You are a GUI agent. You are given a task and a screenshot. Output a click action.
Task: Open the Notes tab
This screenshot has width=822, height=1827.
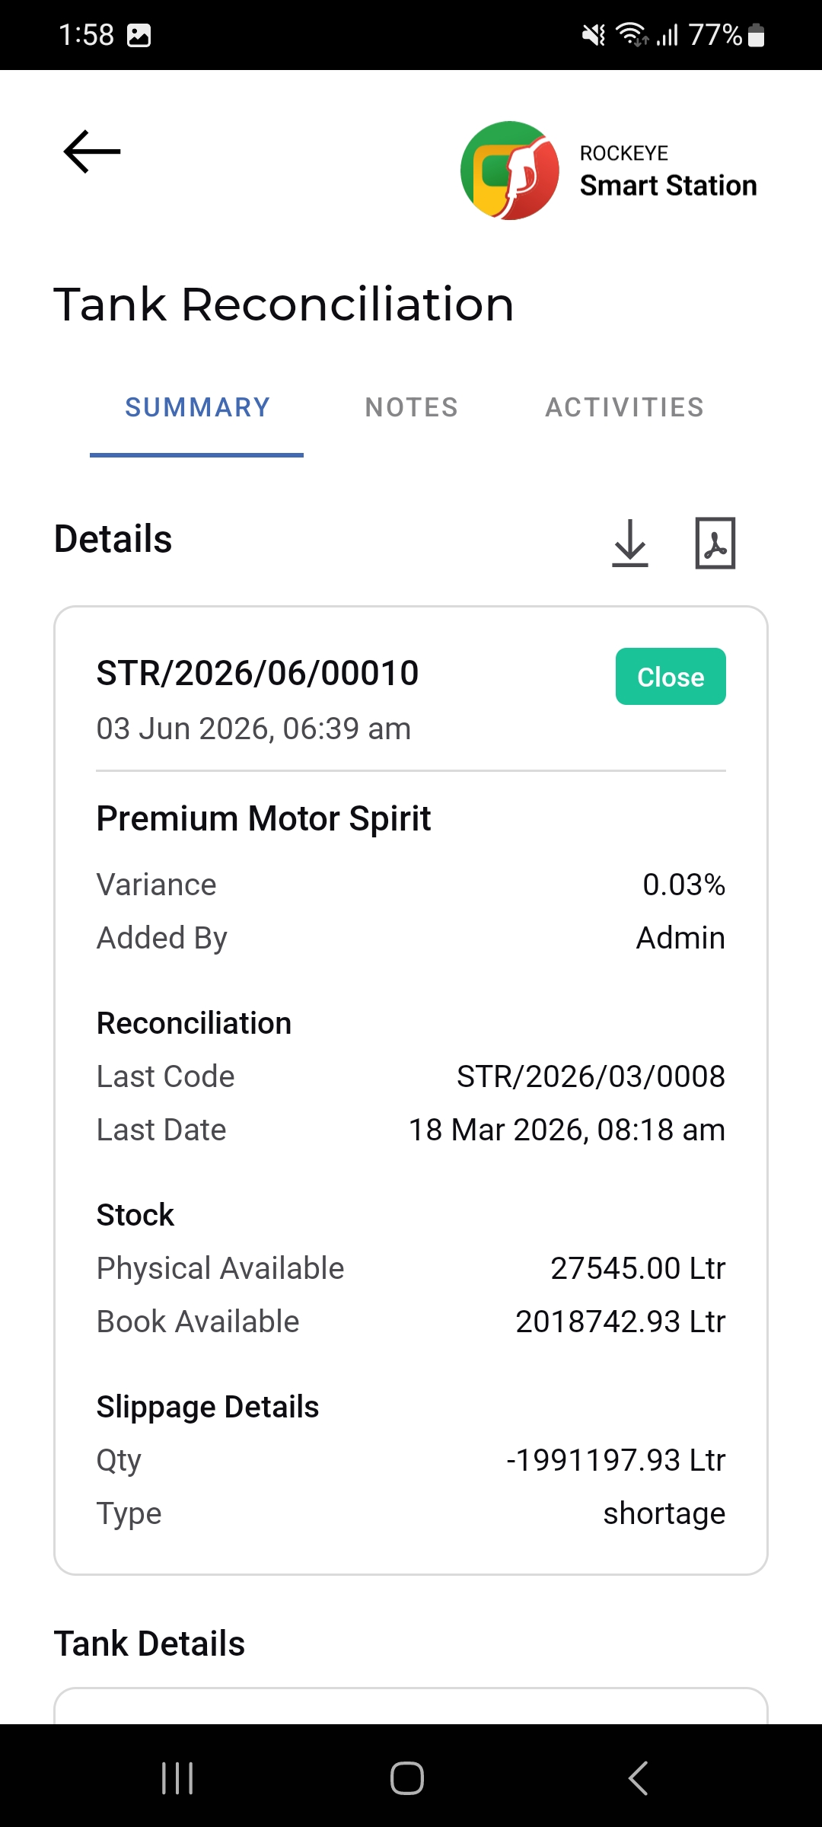412,407
